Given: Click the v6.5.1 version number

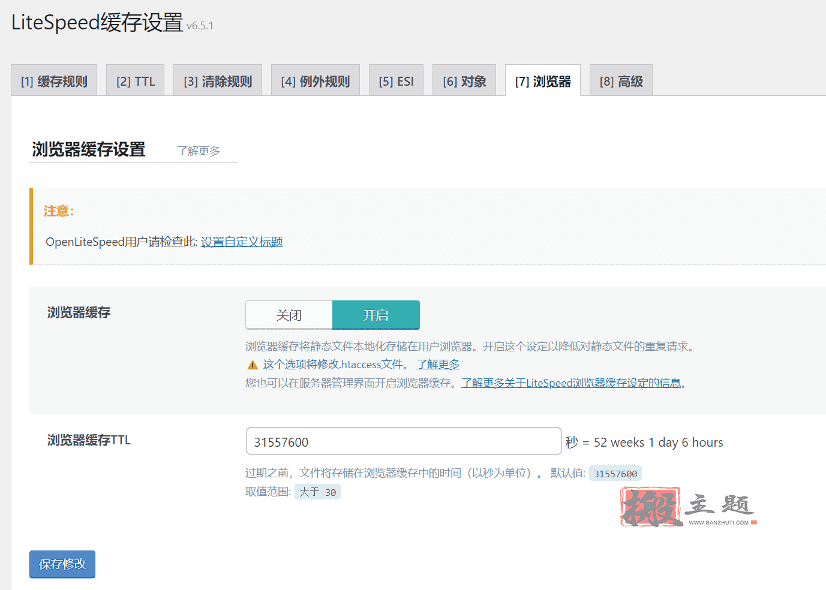Looking at the screenshot, I should pyautogui.click(x=200, y=26).
